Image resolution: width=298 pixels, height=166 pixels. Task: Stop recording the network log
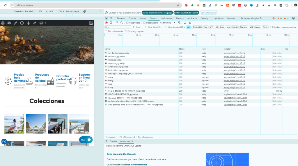(x=107, y=23)
